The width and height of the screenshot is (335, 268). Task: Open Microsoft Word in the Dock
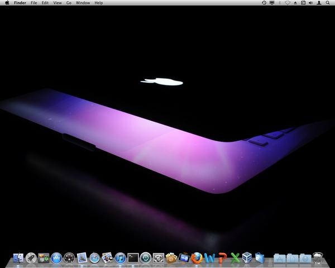tap(209, 258)
